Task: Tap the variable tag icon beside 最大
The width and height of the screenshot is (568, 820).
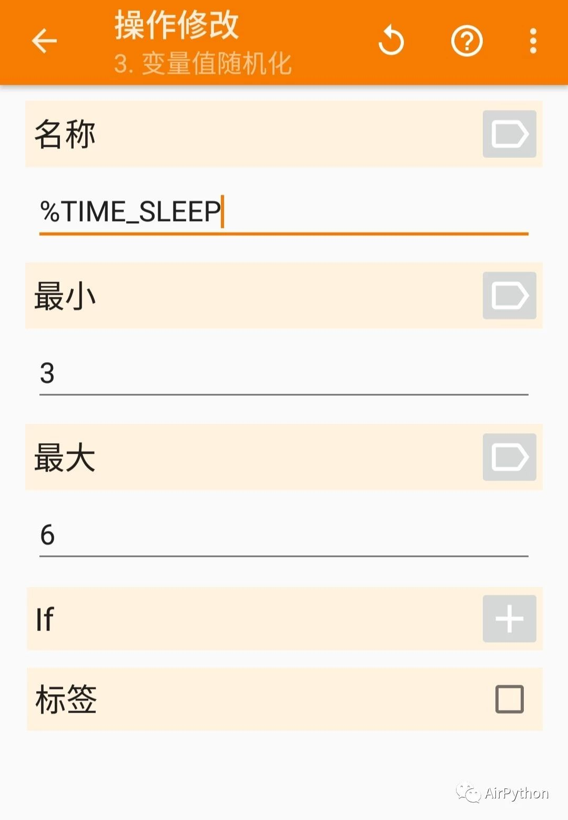Action: click(509, 457)
